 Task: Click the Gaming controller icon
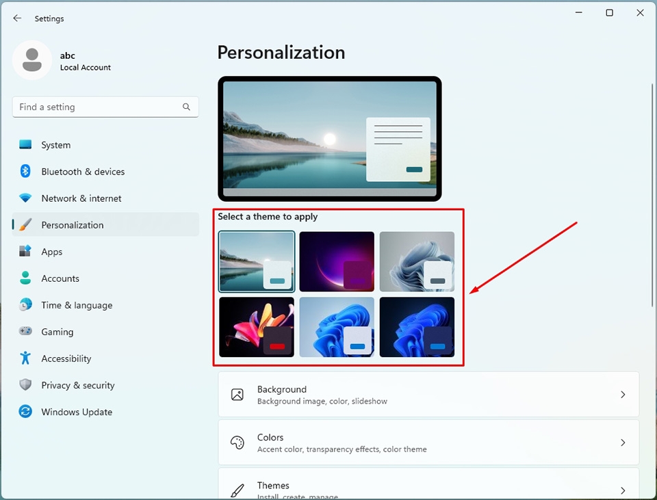pos(25,331)
